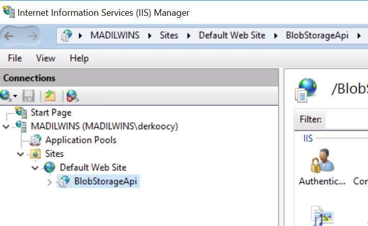Click the globe icon in address bar
This screenshot has width=368, height=226.
click(x=67, y=36)
